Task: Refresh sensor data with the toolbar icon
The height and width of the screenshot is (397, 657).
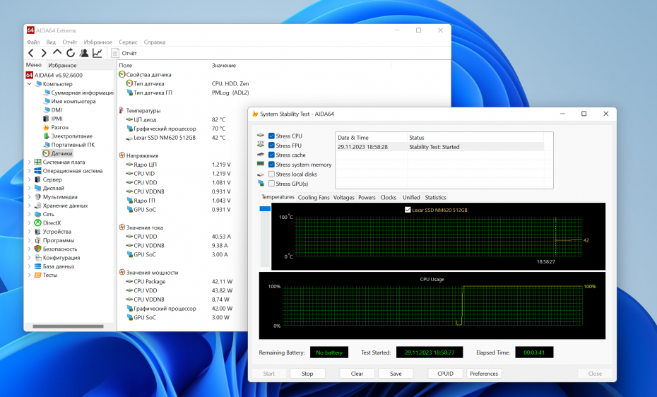Action: (x=71, y=53)
